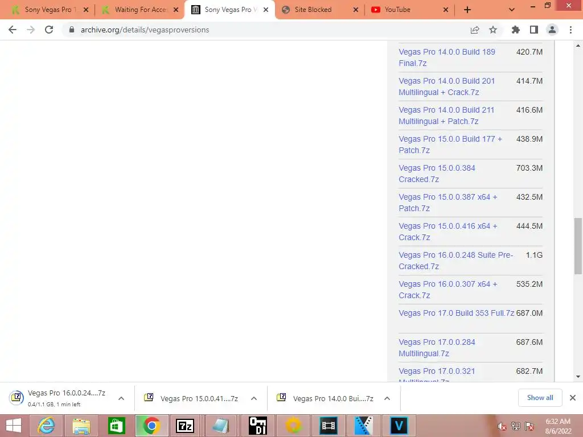Image resolution: width=583 pixels, height=437 pixels.
Task: Open the Vegas Pro 15.0.0.387 x64 link
Action: pyautogui.click(x=448, y=203)
